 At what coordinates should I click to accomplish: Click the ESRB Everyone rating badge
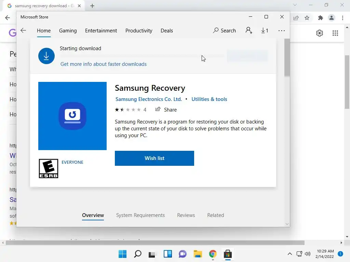pyautogui.click(x=49, y=169)
